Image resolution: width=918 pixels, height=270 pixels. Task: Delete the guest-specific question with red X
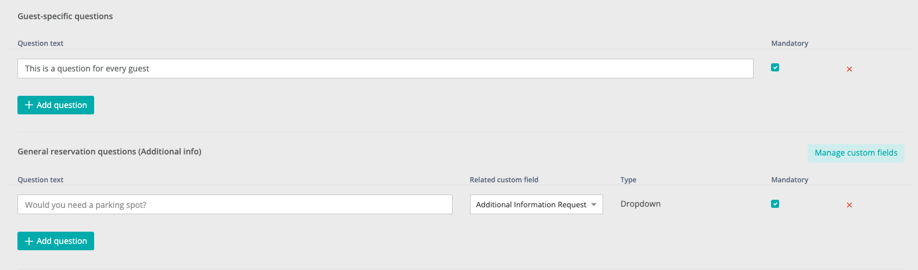click(849, 69)
